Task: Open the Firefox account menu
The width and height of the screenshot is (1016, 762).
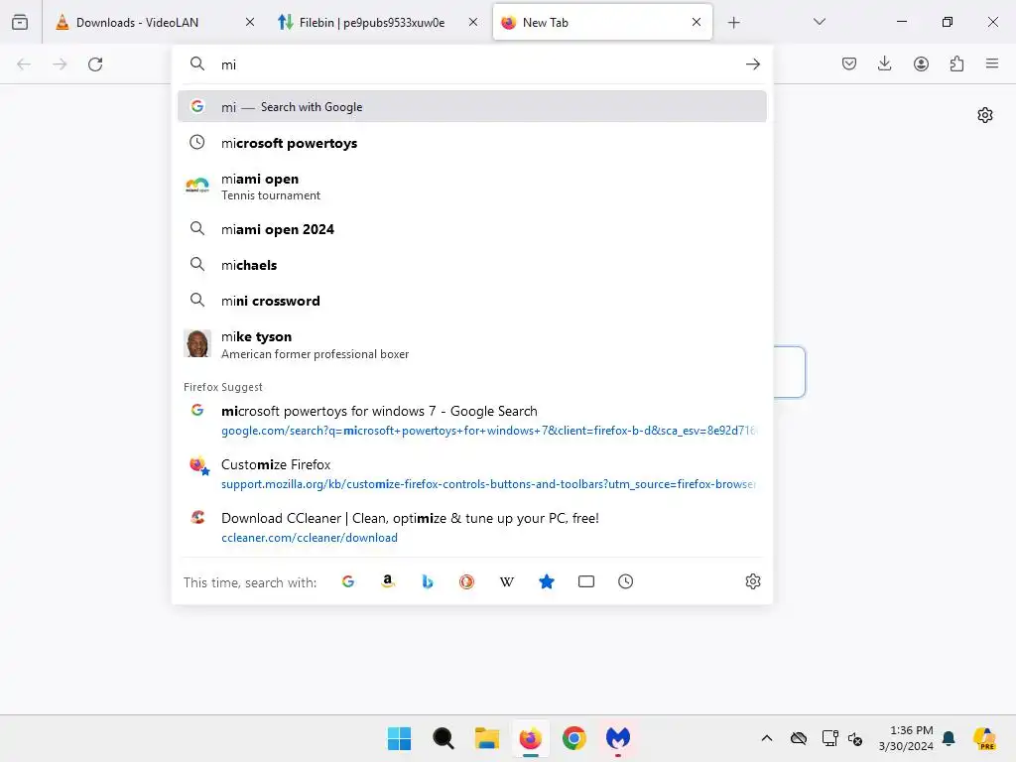Action: [x=921, y=63]
